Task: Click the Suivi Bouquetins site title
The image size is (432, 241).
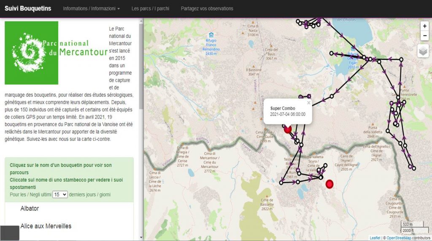Action: pyautogui.click(x=28, y=8)
